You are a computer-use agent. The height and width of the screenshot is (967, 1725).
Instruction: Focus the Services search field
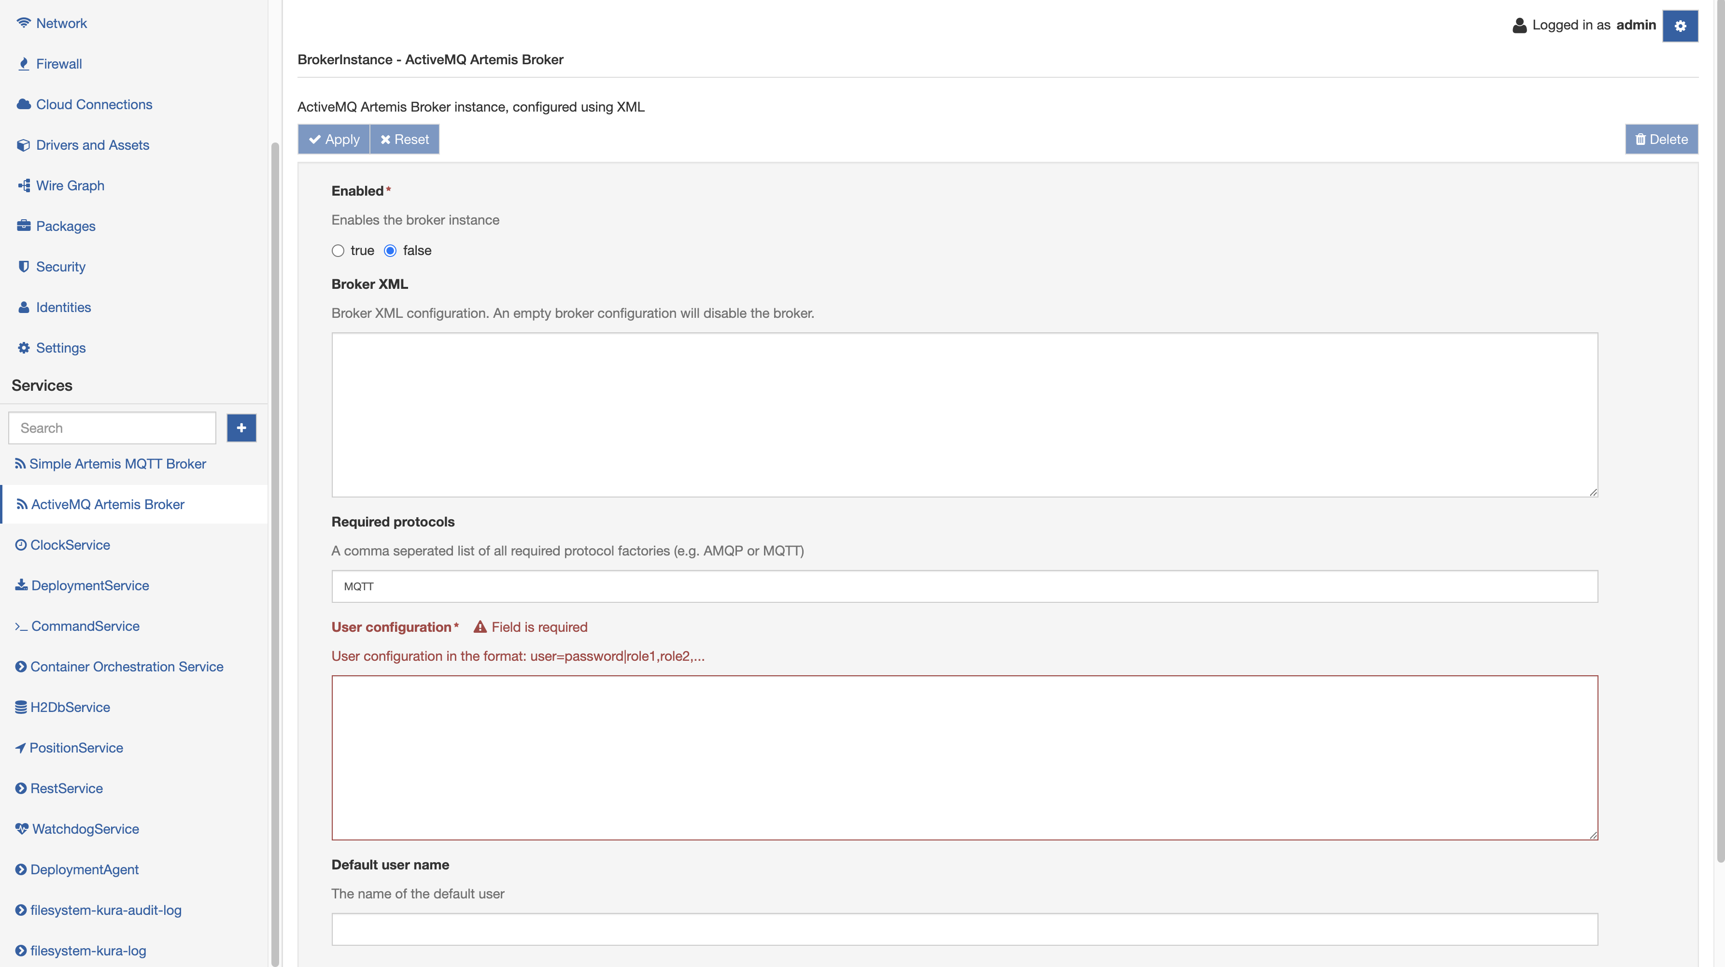112,428
